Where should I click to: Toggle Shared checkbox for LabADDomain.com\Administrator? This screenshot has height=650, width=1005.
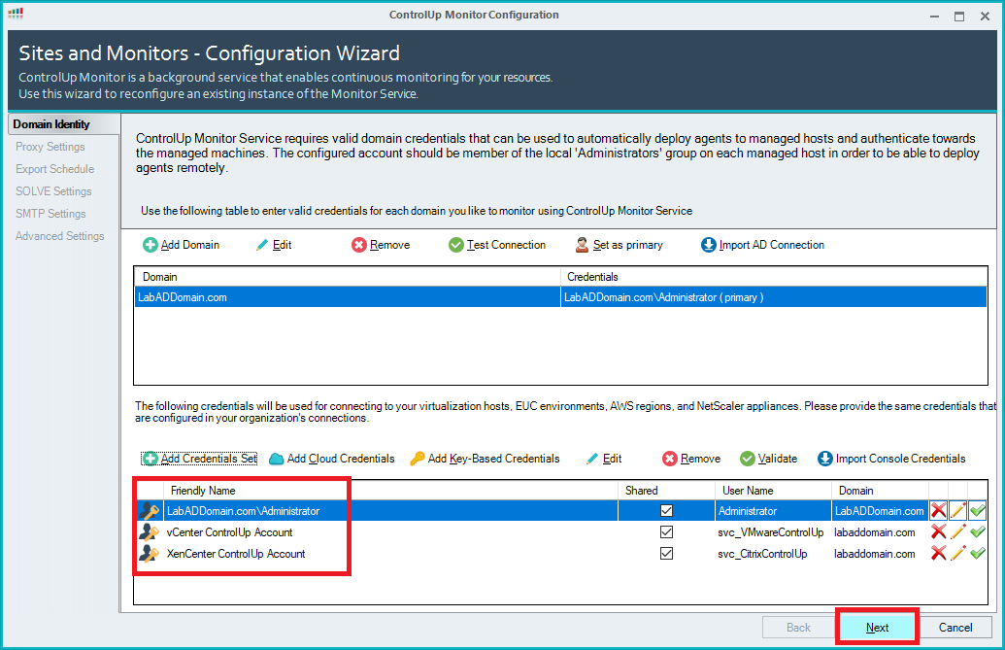(666, 511)
